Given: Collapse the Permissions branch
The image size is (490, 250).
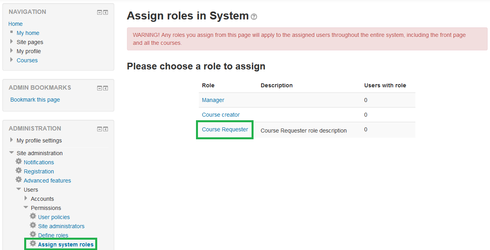Looking at the screenshot, I should [26, 208].
